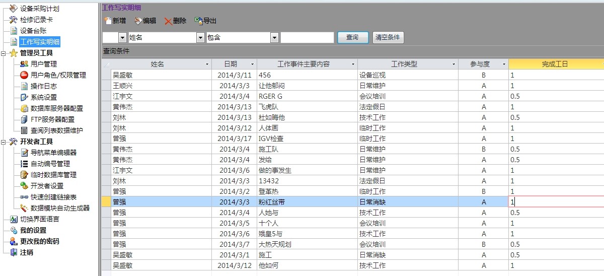This screenshot has width=604, height=276.
Task: Open 更改我的密码 item
Action: (x=39, y=241)
